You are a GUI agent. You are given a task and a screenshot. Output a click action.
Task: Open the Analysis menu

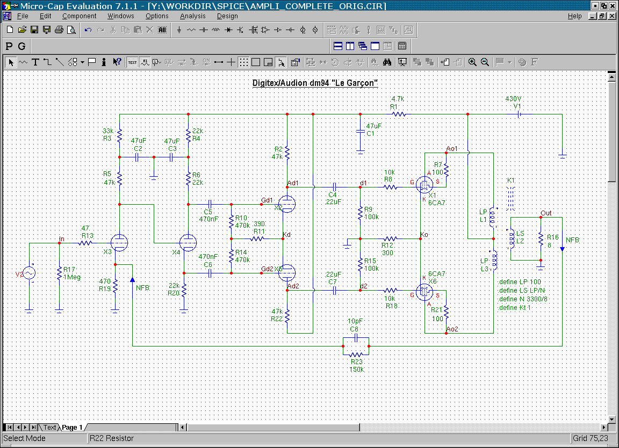tap(193, 16)
